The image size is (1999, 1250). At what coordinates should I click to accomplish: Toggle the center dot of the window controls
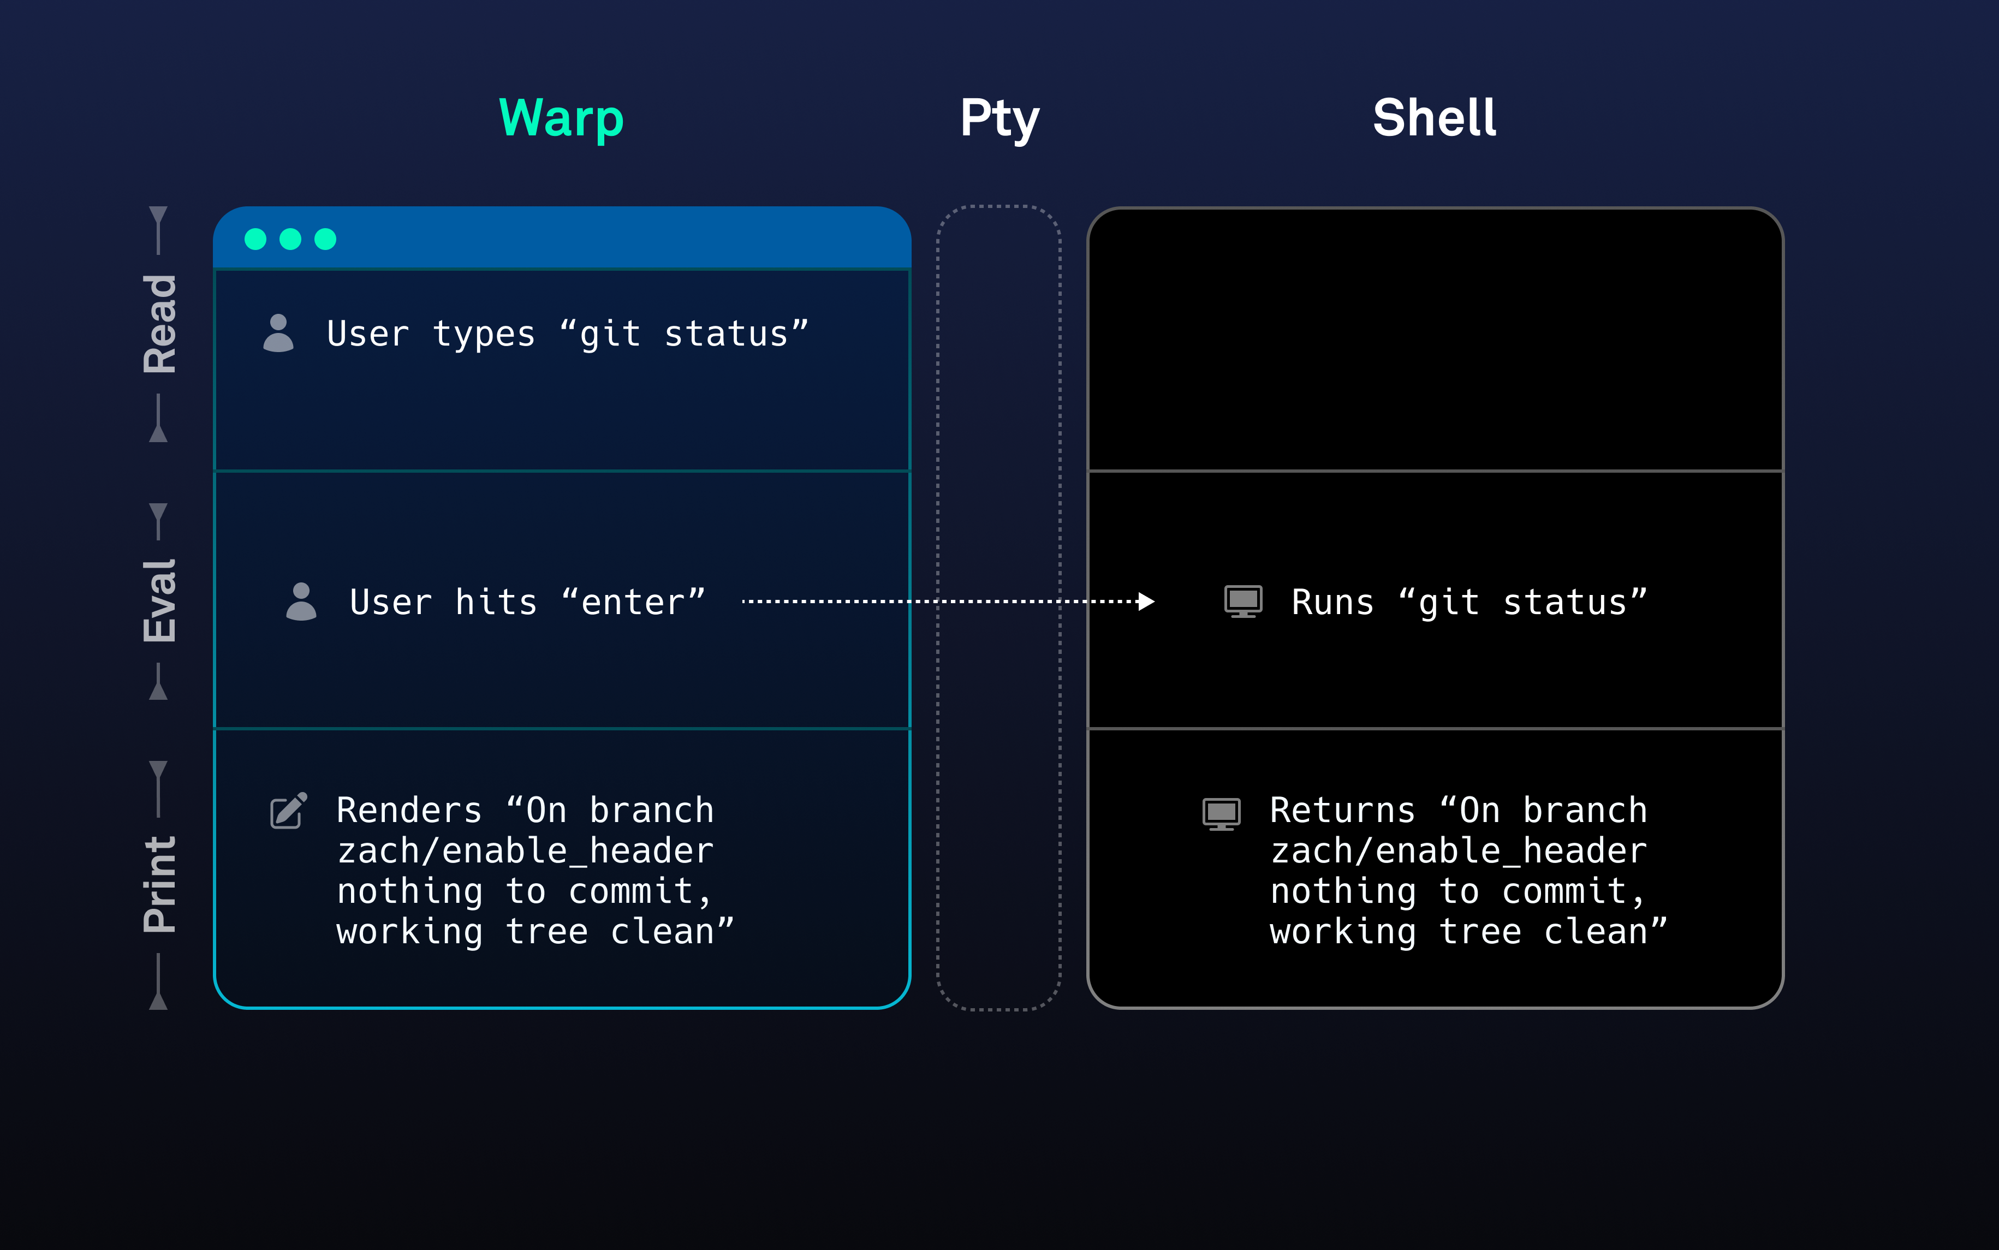pyautogui.click(x=290, y=239)
